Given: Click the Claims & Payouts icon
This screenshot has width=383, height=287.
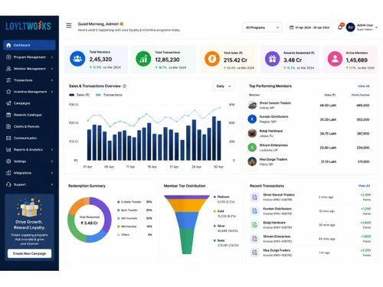Looking at the screenshot, I should (8, 126).
